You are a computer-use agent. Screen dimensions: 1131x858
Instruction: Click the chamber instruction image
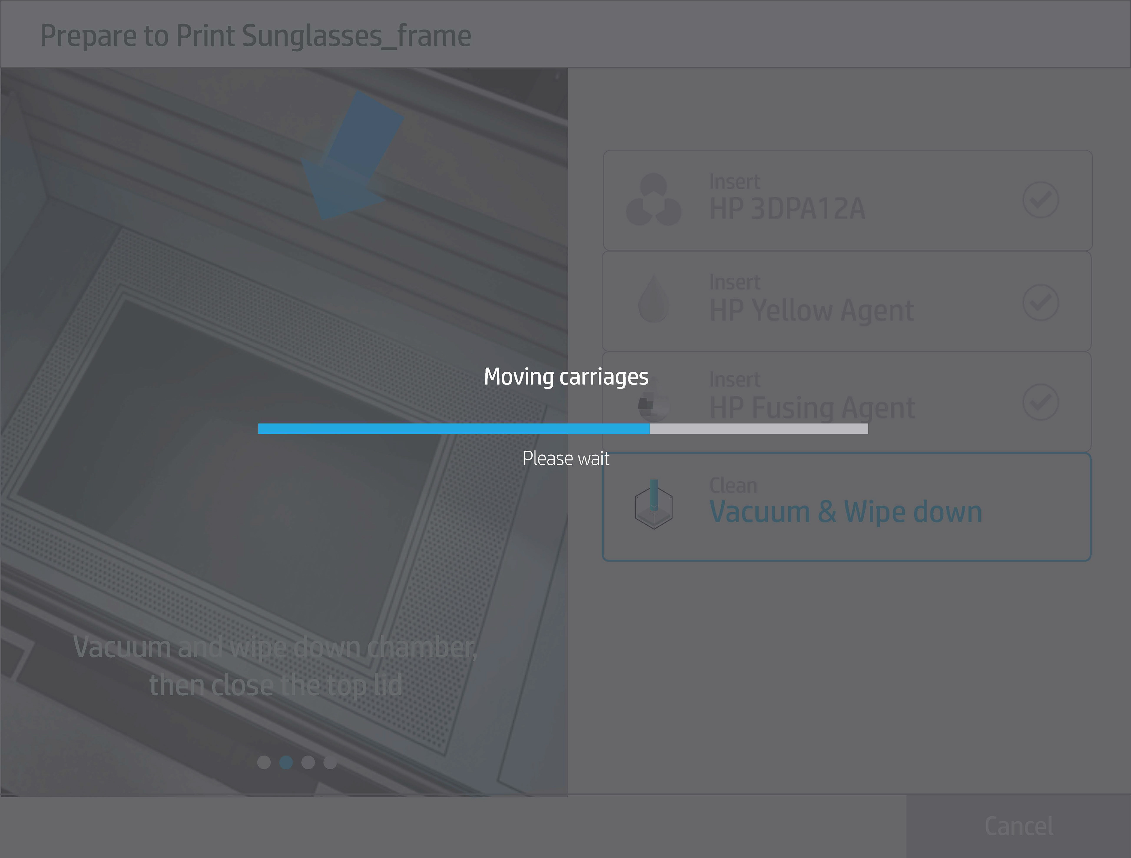(284, 432)
